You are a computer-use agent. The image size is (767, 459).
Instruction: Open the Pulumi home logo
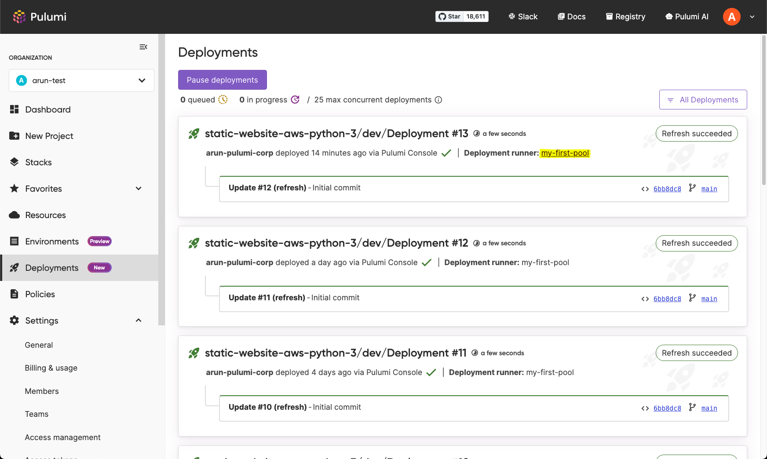(40, 17)
